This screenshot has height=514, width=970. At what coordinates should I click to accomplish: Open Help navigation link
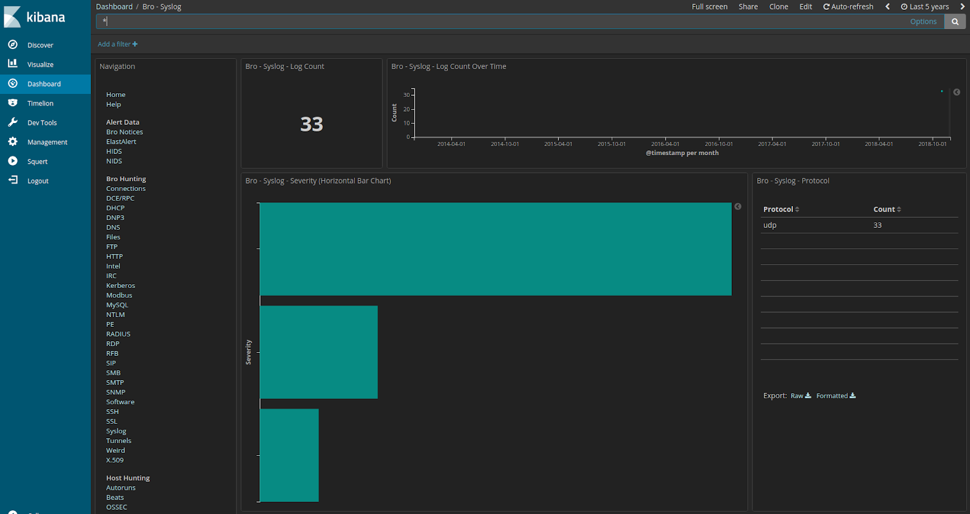tap(113, 104)
